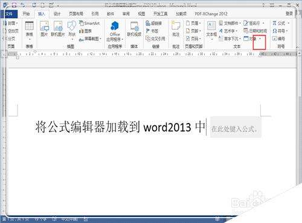
Task: Click the Online Pictures (联机图片) icon
Action: click(58, 26)
